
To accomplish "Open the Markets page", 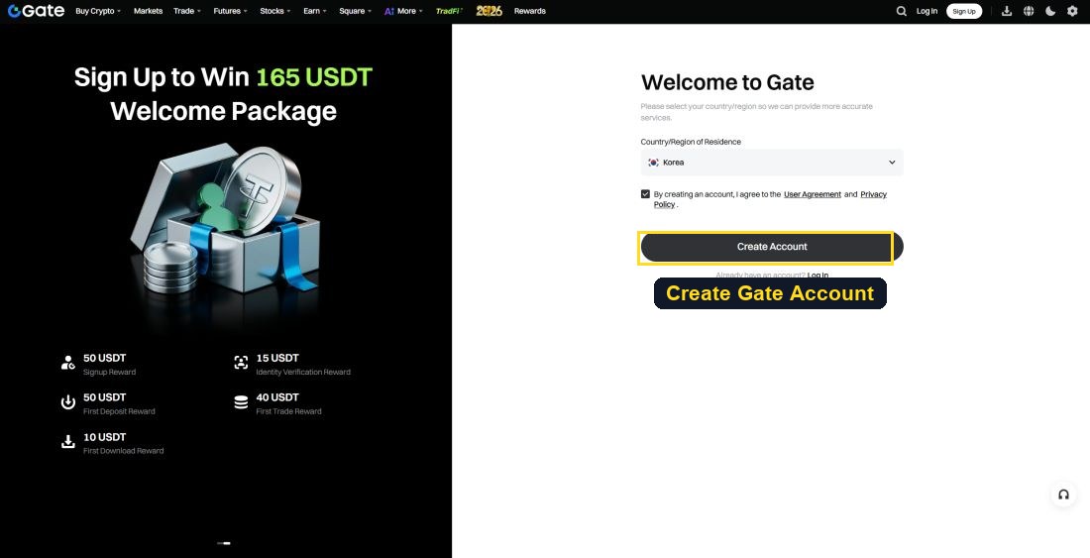I will pyautogui.click(x=148, y=11).
